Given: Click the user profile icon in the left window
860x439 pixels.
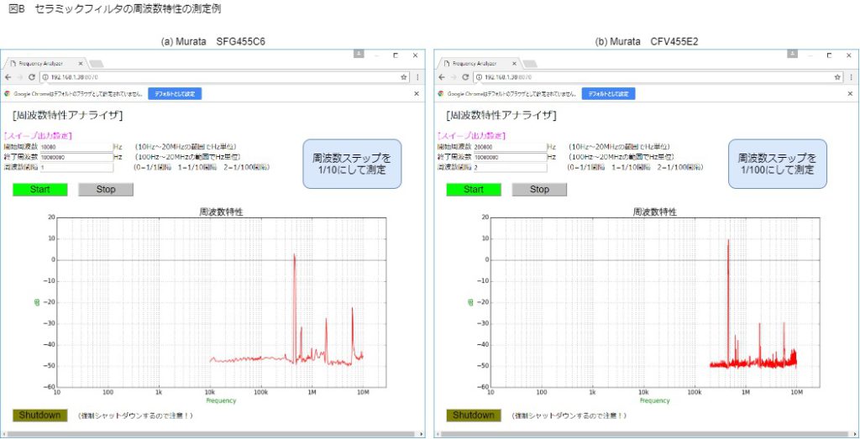Looking at the screenshot, I should coord(359,54).
